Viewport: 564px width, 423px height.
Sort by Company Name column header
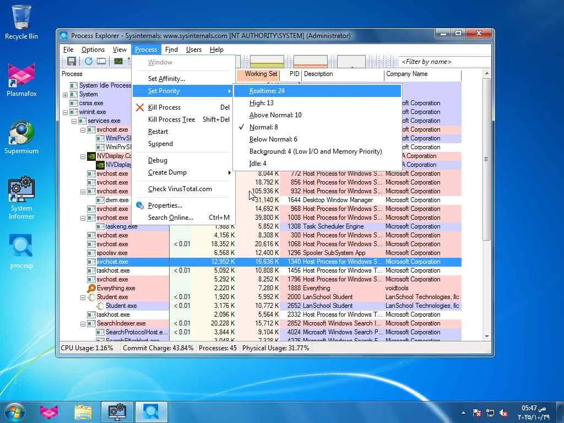pyautogui.click(x=422, y=74)
